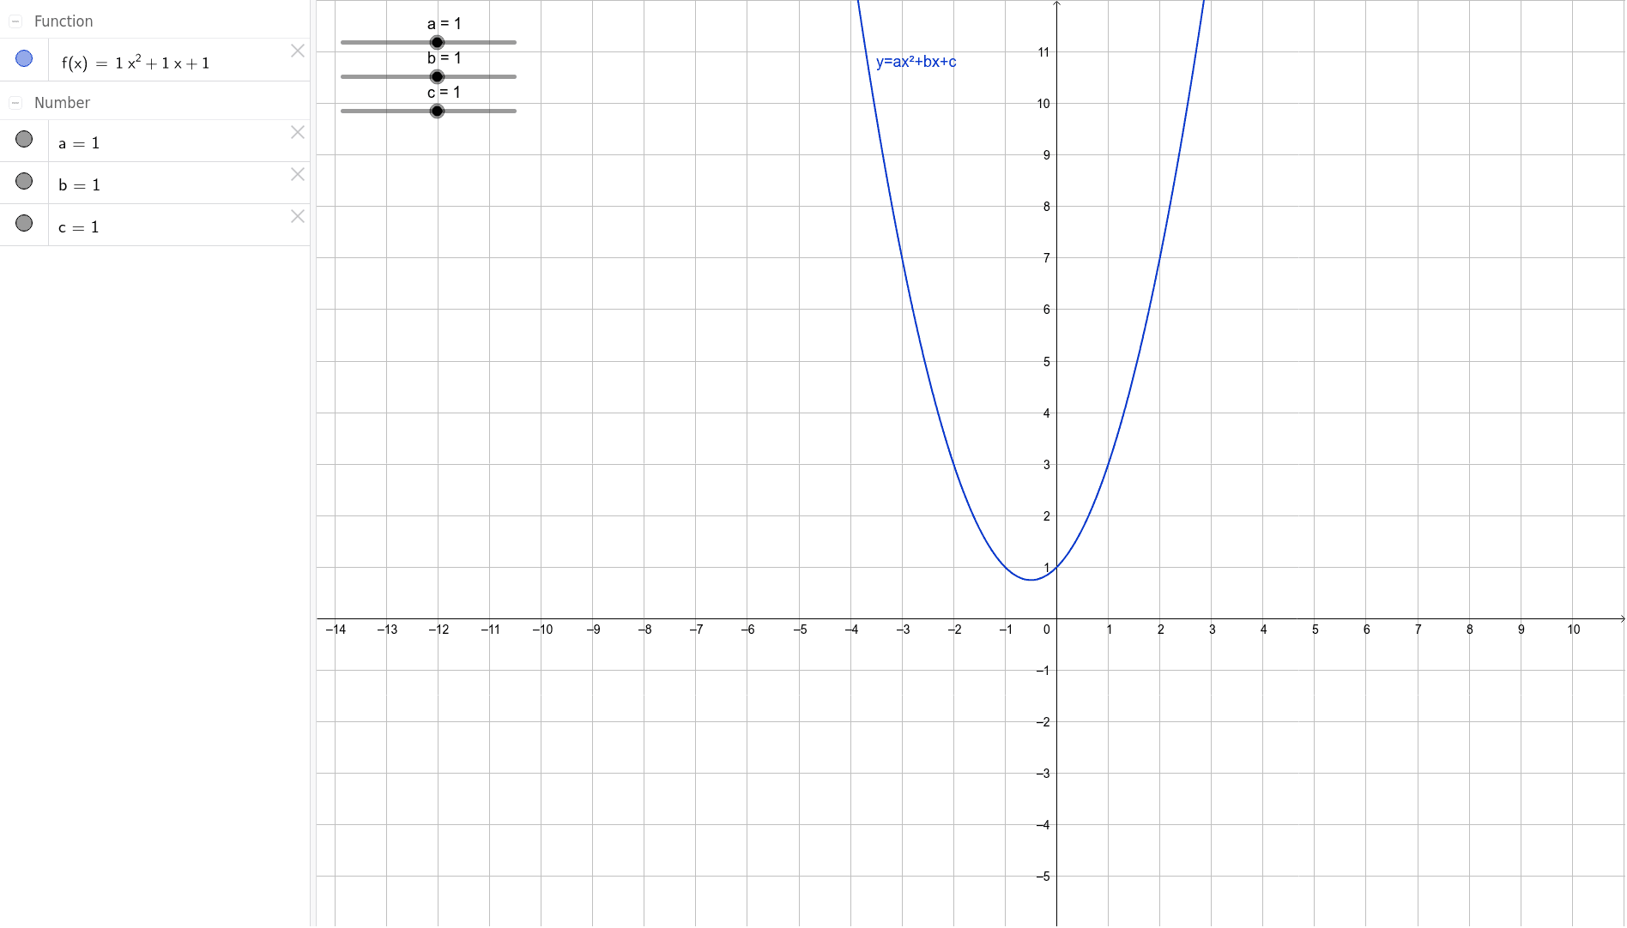Image resolution: width=1627 pixels, height=928 pixels.
Task: Click slider b knob in graph view
Action: [x=437, y=76]
